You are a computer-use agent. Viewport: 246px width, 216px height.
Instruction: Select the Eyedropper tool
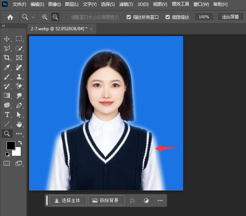pos(7,67)
